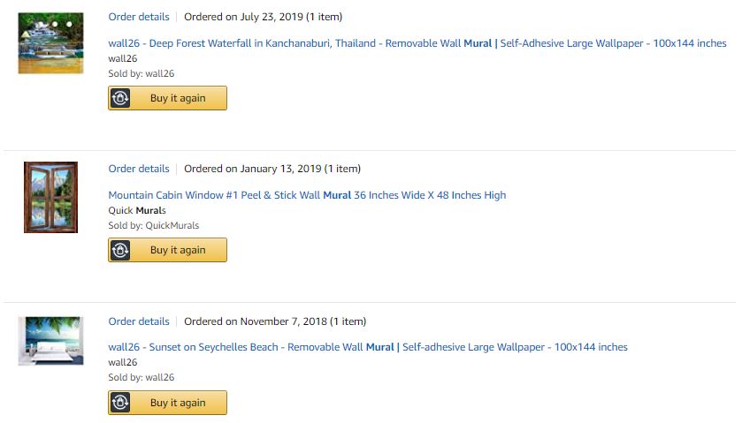Click the wall26 brand name under Seychelles Beach
This screenshot has height=423, width=742.
click(123, 362)
